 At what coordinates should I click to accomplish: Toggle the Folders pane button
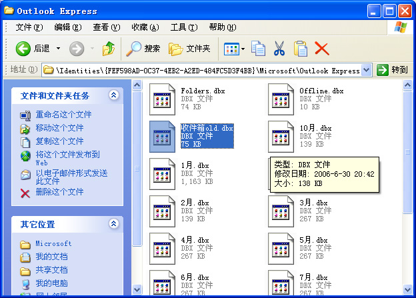[189, 49]
